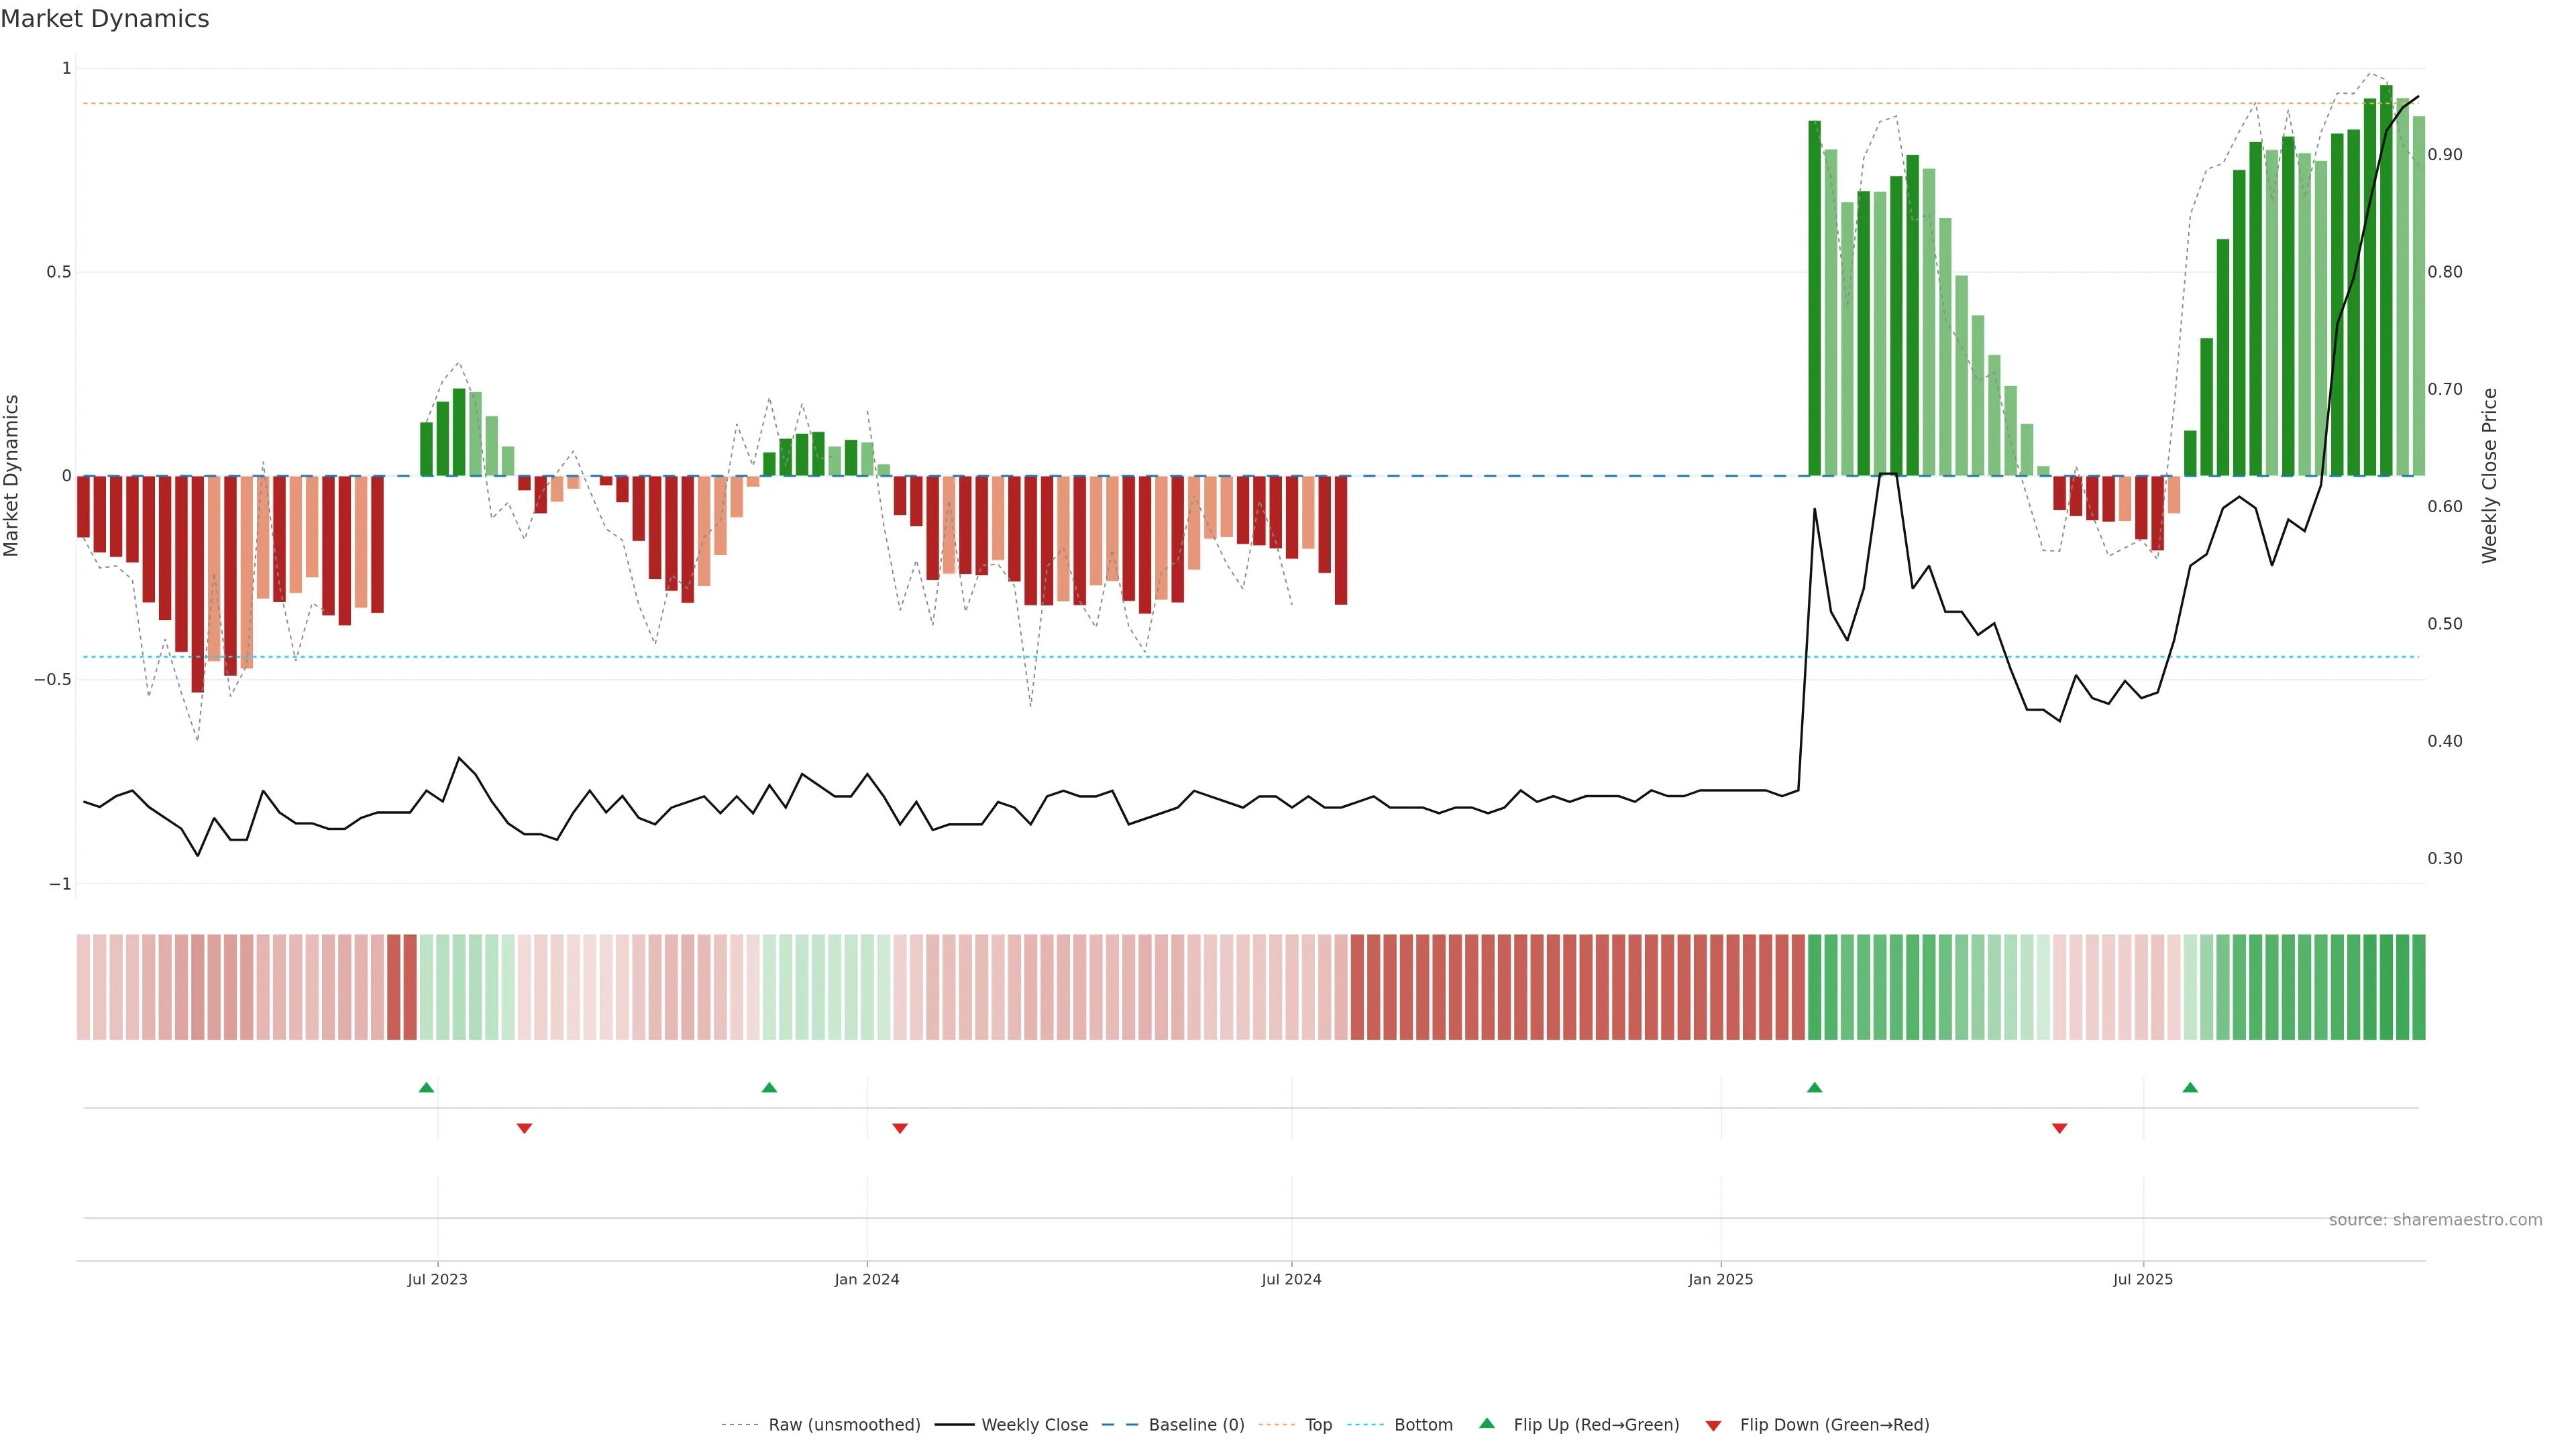Click the flip-up marker before Jan 2024
2576x1448 pixels.
769,1087
